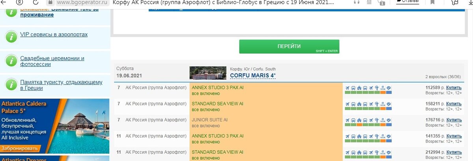Click the green info icon beside VIP сервисы в аэропортах
The image size is (473, 161).
click(x=11, y=37)
